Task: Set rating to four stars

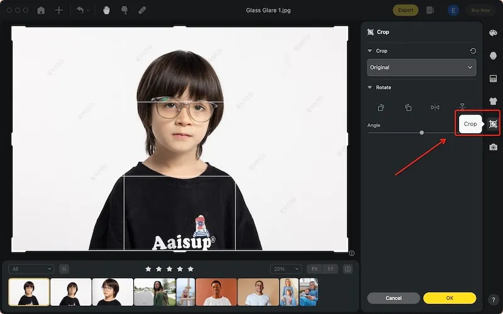Action: pos(180,269)
